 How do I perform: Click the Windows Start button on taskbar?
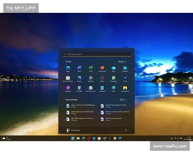tap(73, 138)
